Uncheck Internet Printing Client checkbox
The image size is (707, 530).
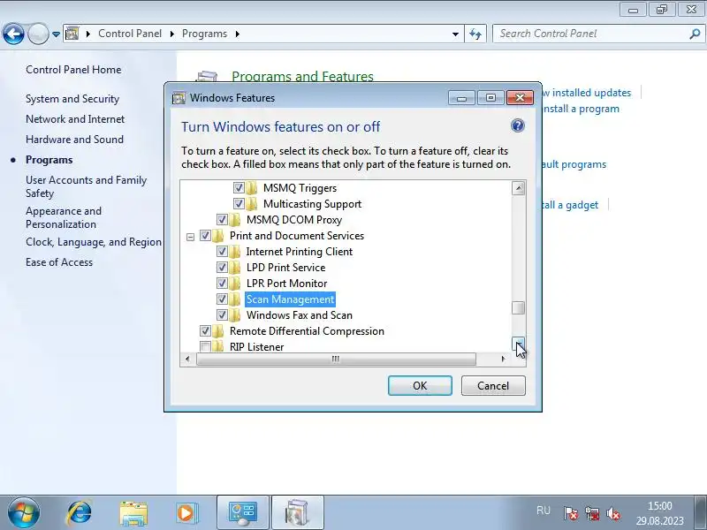click(222, 251)
